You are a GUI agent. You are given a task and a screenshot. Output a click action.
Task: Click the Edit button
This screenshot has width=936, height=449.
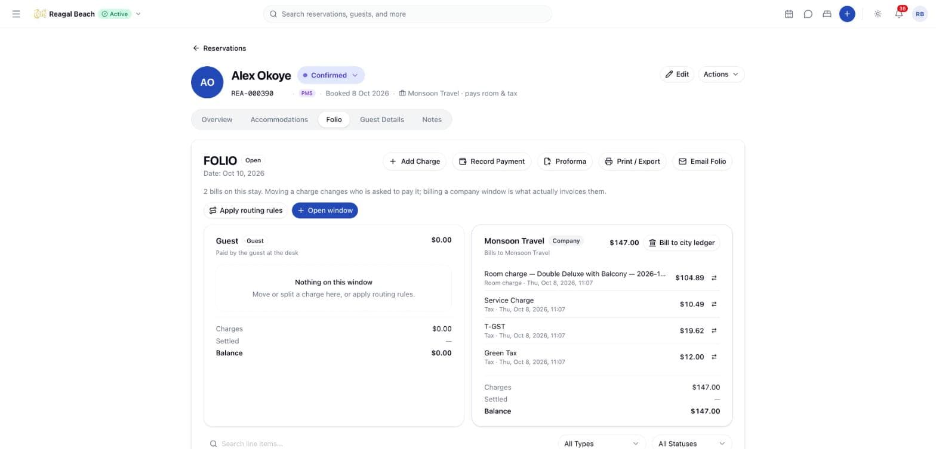click(x=677, y=75)
